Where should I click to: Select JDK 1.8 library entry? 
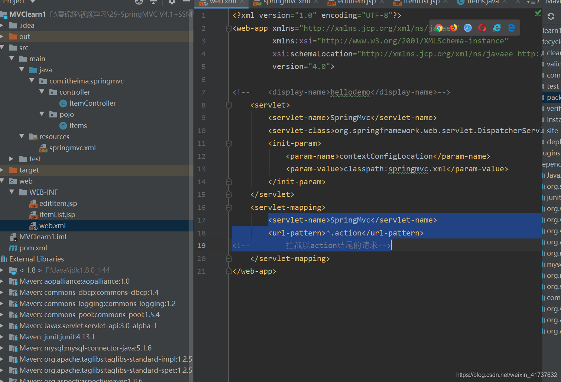tap(65, 270)
